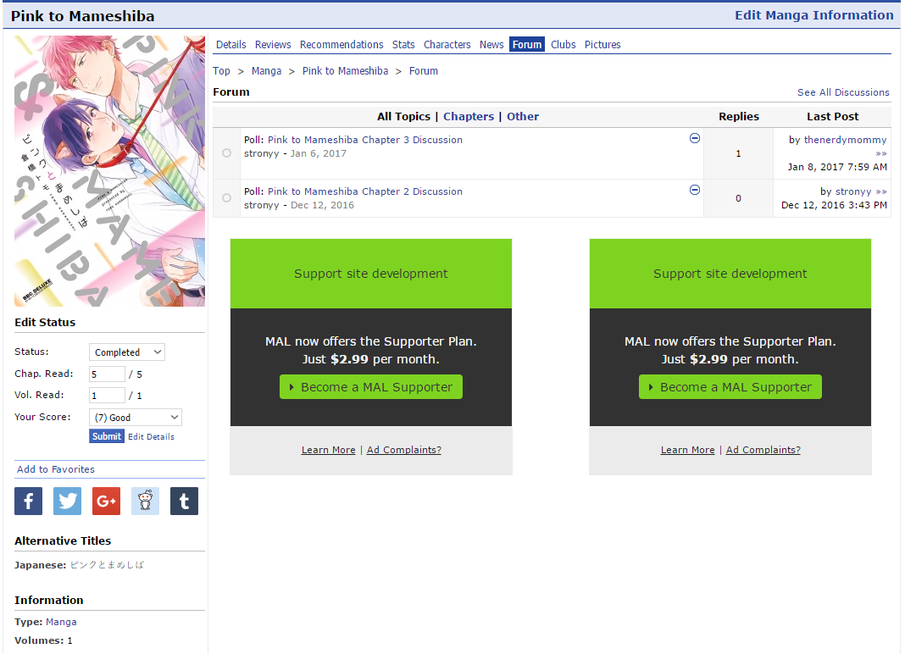Image resolution: width=905 pixels, height=654 pixels.
Task: Open the Pictures tab
Action: click(x=602, y=44)
